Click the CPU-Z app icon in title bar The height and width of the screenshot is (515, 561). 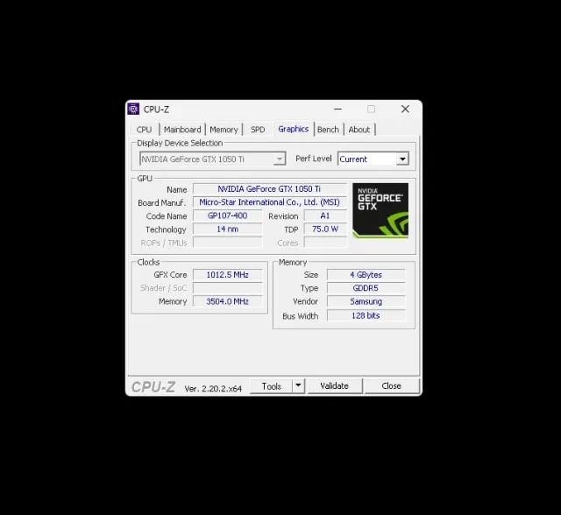pos(133,109)
